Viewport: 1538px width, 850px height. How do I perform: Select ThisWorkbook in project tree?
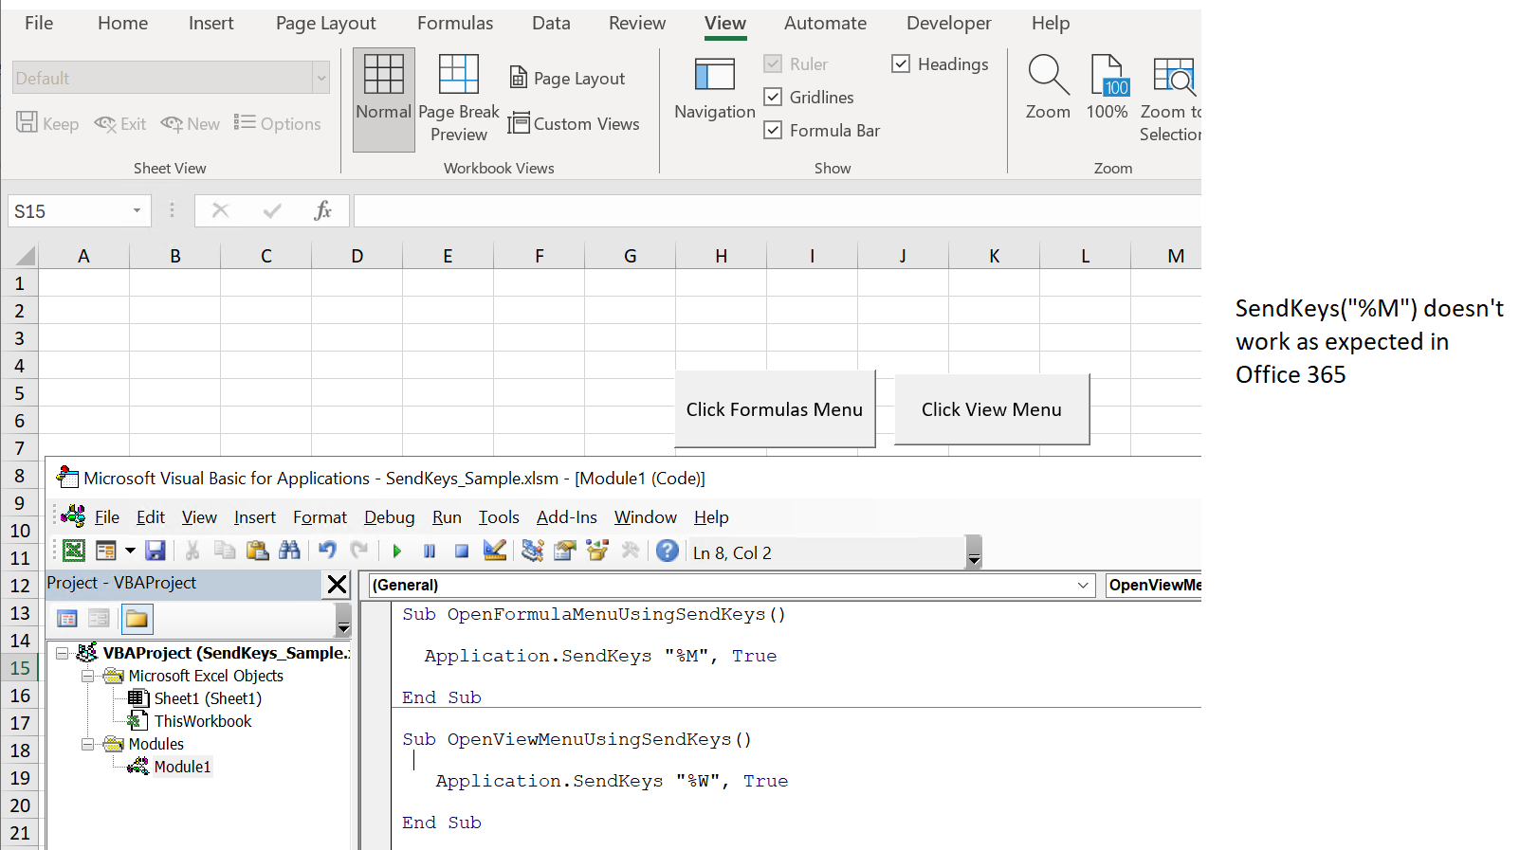pyautogui.click(x=203, y=721)
